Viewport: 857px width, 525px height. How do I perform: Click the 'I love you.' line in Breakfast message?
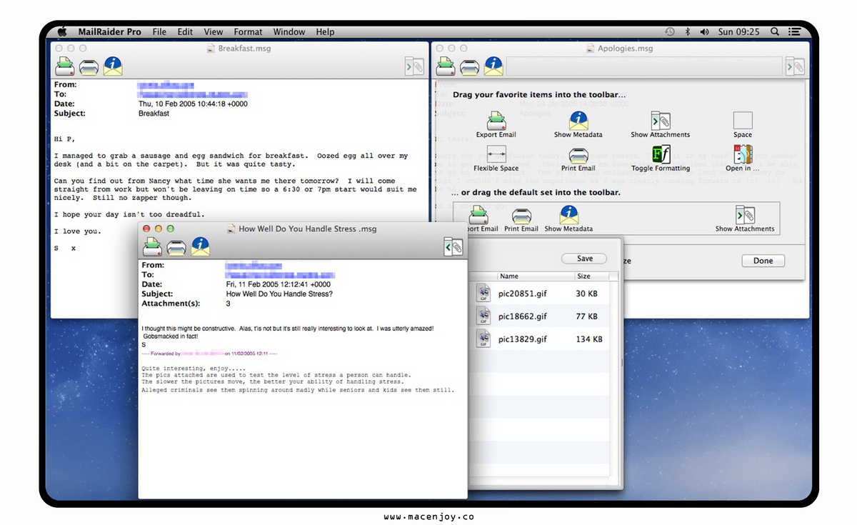tap(78, 231)
